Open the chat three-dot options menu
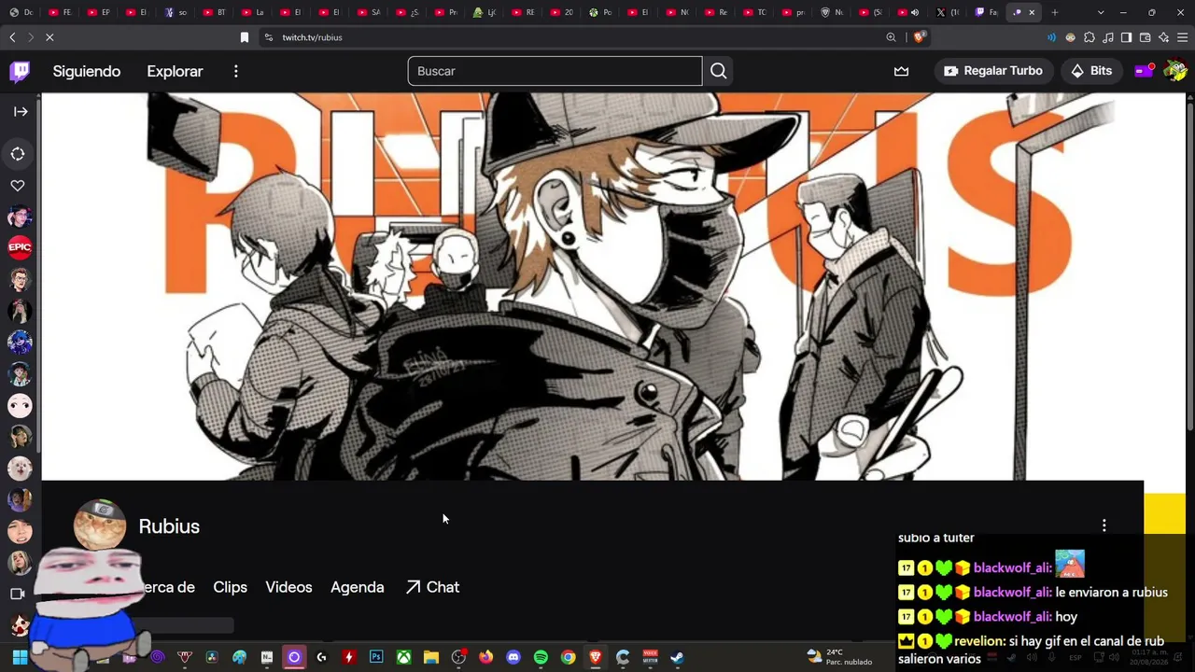The image size is (1195, 672). coord(1104,525)
